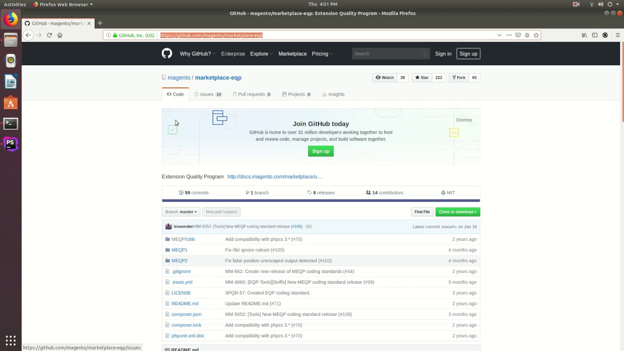Expand Clone or download dropdown

coord(458,212)
